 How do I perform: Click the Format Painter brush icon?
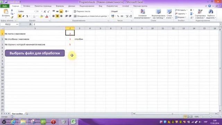click(12, 17)
